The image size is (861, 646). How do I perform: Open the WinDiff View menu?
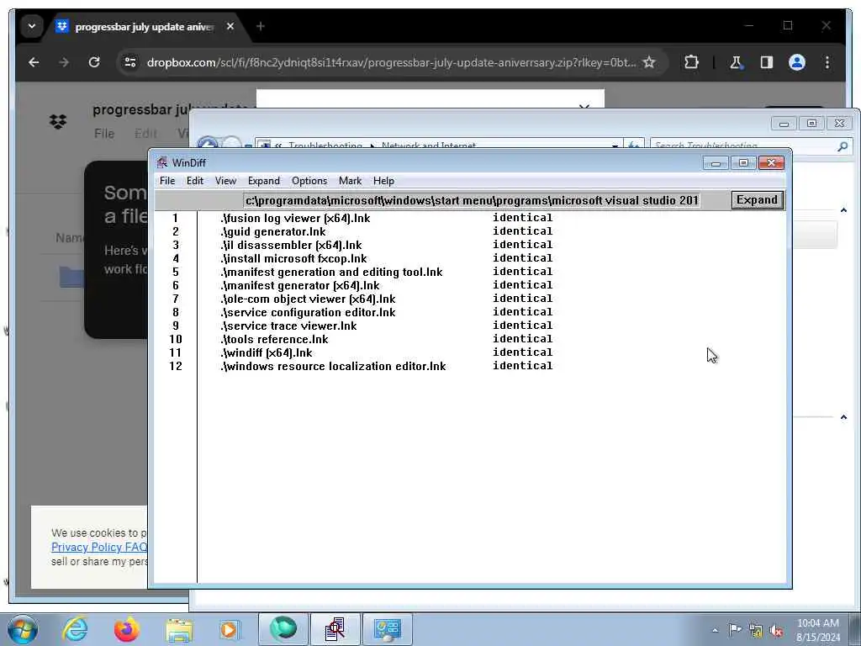[x=225, y=181]
